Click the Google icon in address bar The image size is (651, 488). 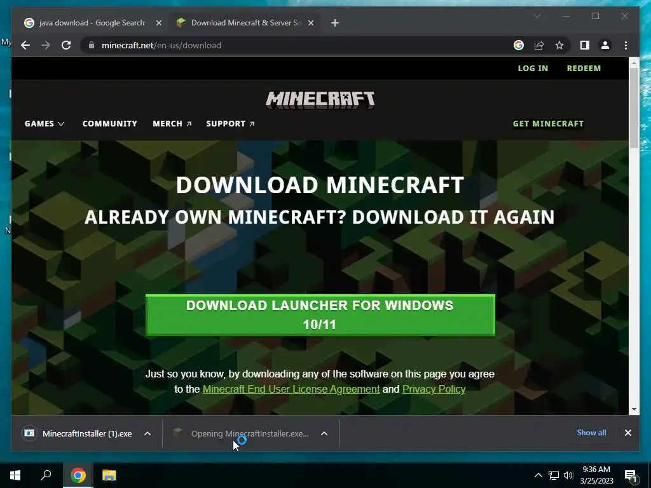(x=519, y=45)
